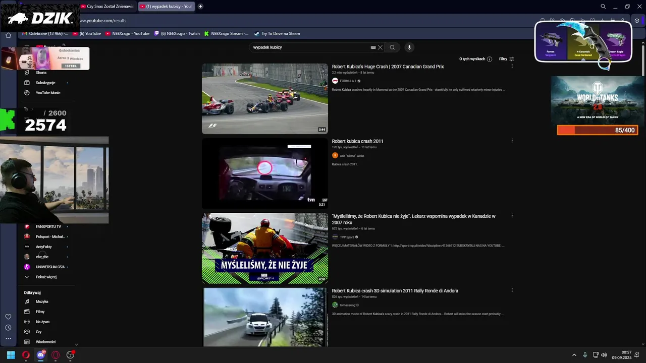This screenshot has height=363, width=646.
Task: Open on-screen keyboard icon in search box
Action: point(373,47)
